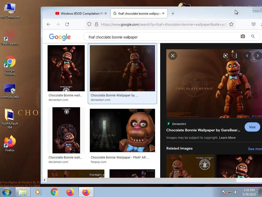Open the Special Delivery Bonnie deviantart thumbnail
This screenshot has height=197, width=262.
(66, 130)
